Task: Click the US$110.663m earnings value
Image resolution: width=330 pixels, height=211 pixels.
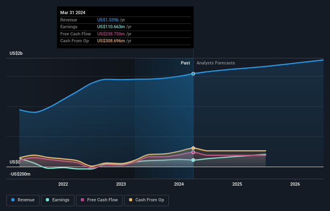Action: click(111, 27)
